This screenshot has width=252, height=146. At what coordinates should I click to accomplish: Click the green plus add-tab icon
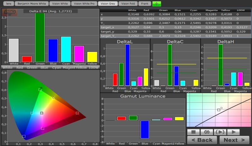(157, 4)
